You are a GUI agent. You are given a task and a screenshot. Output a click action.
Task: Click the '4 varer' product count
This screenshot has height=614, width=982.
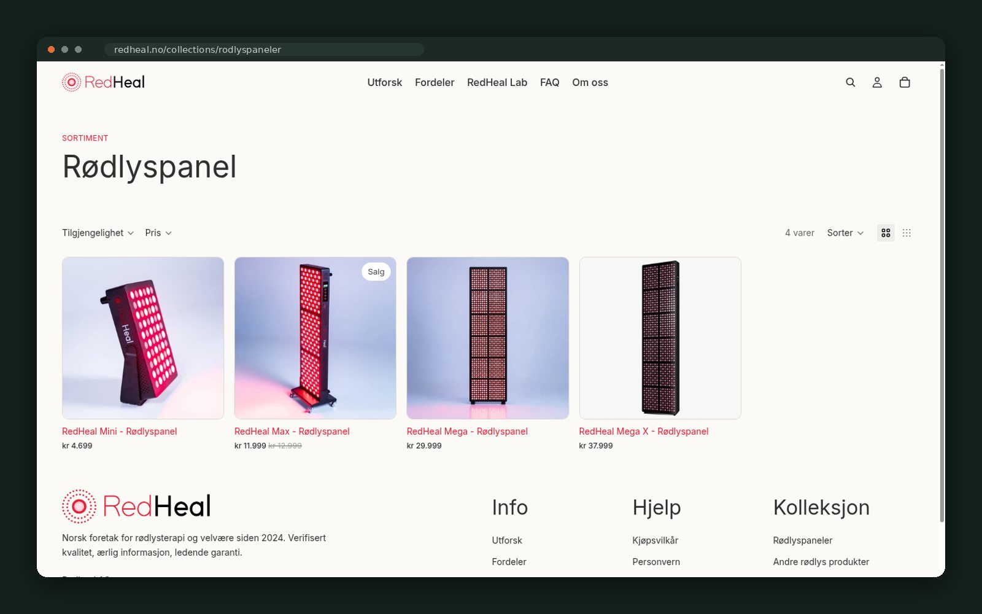point(800,233)
